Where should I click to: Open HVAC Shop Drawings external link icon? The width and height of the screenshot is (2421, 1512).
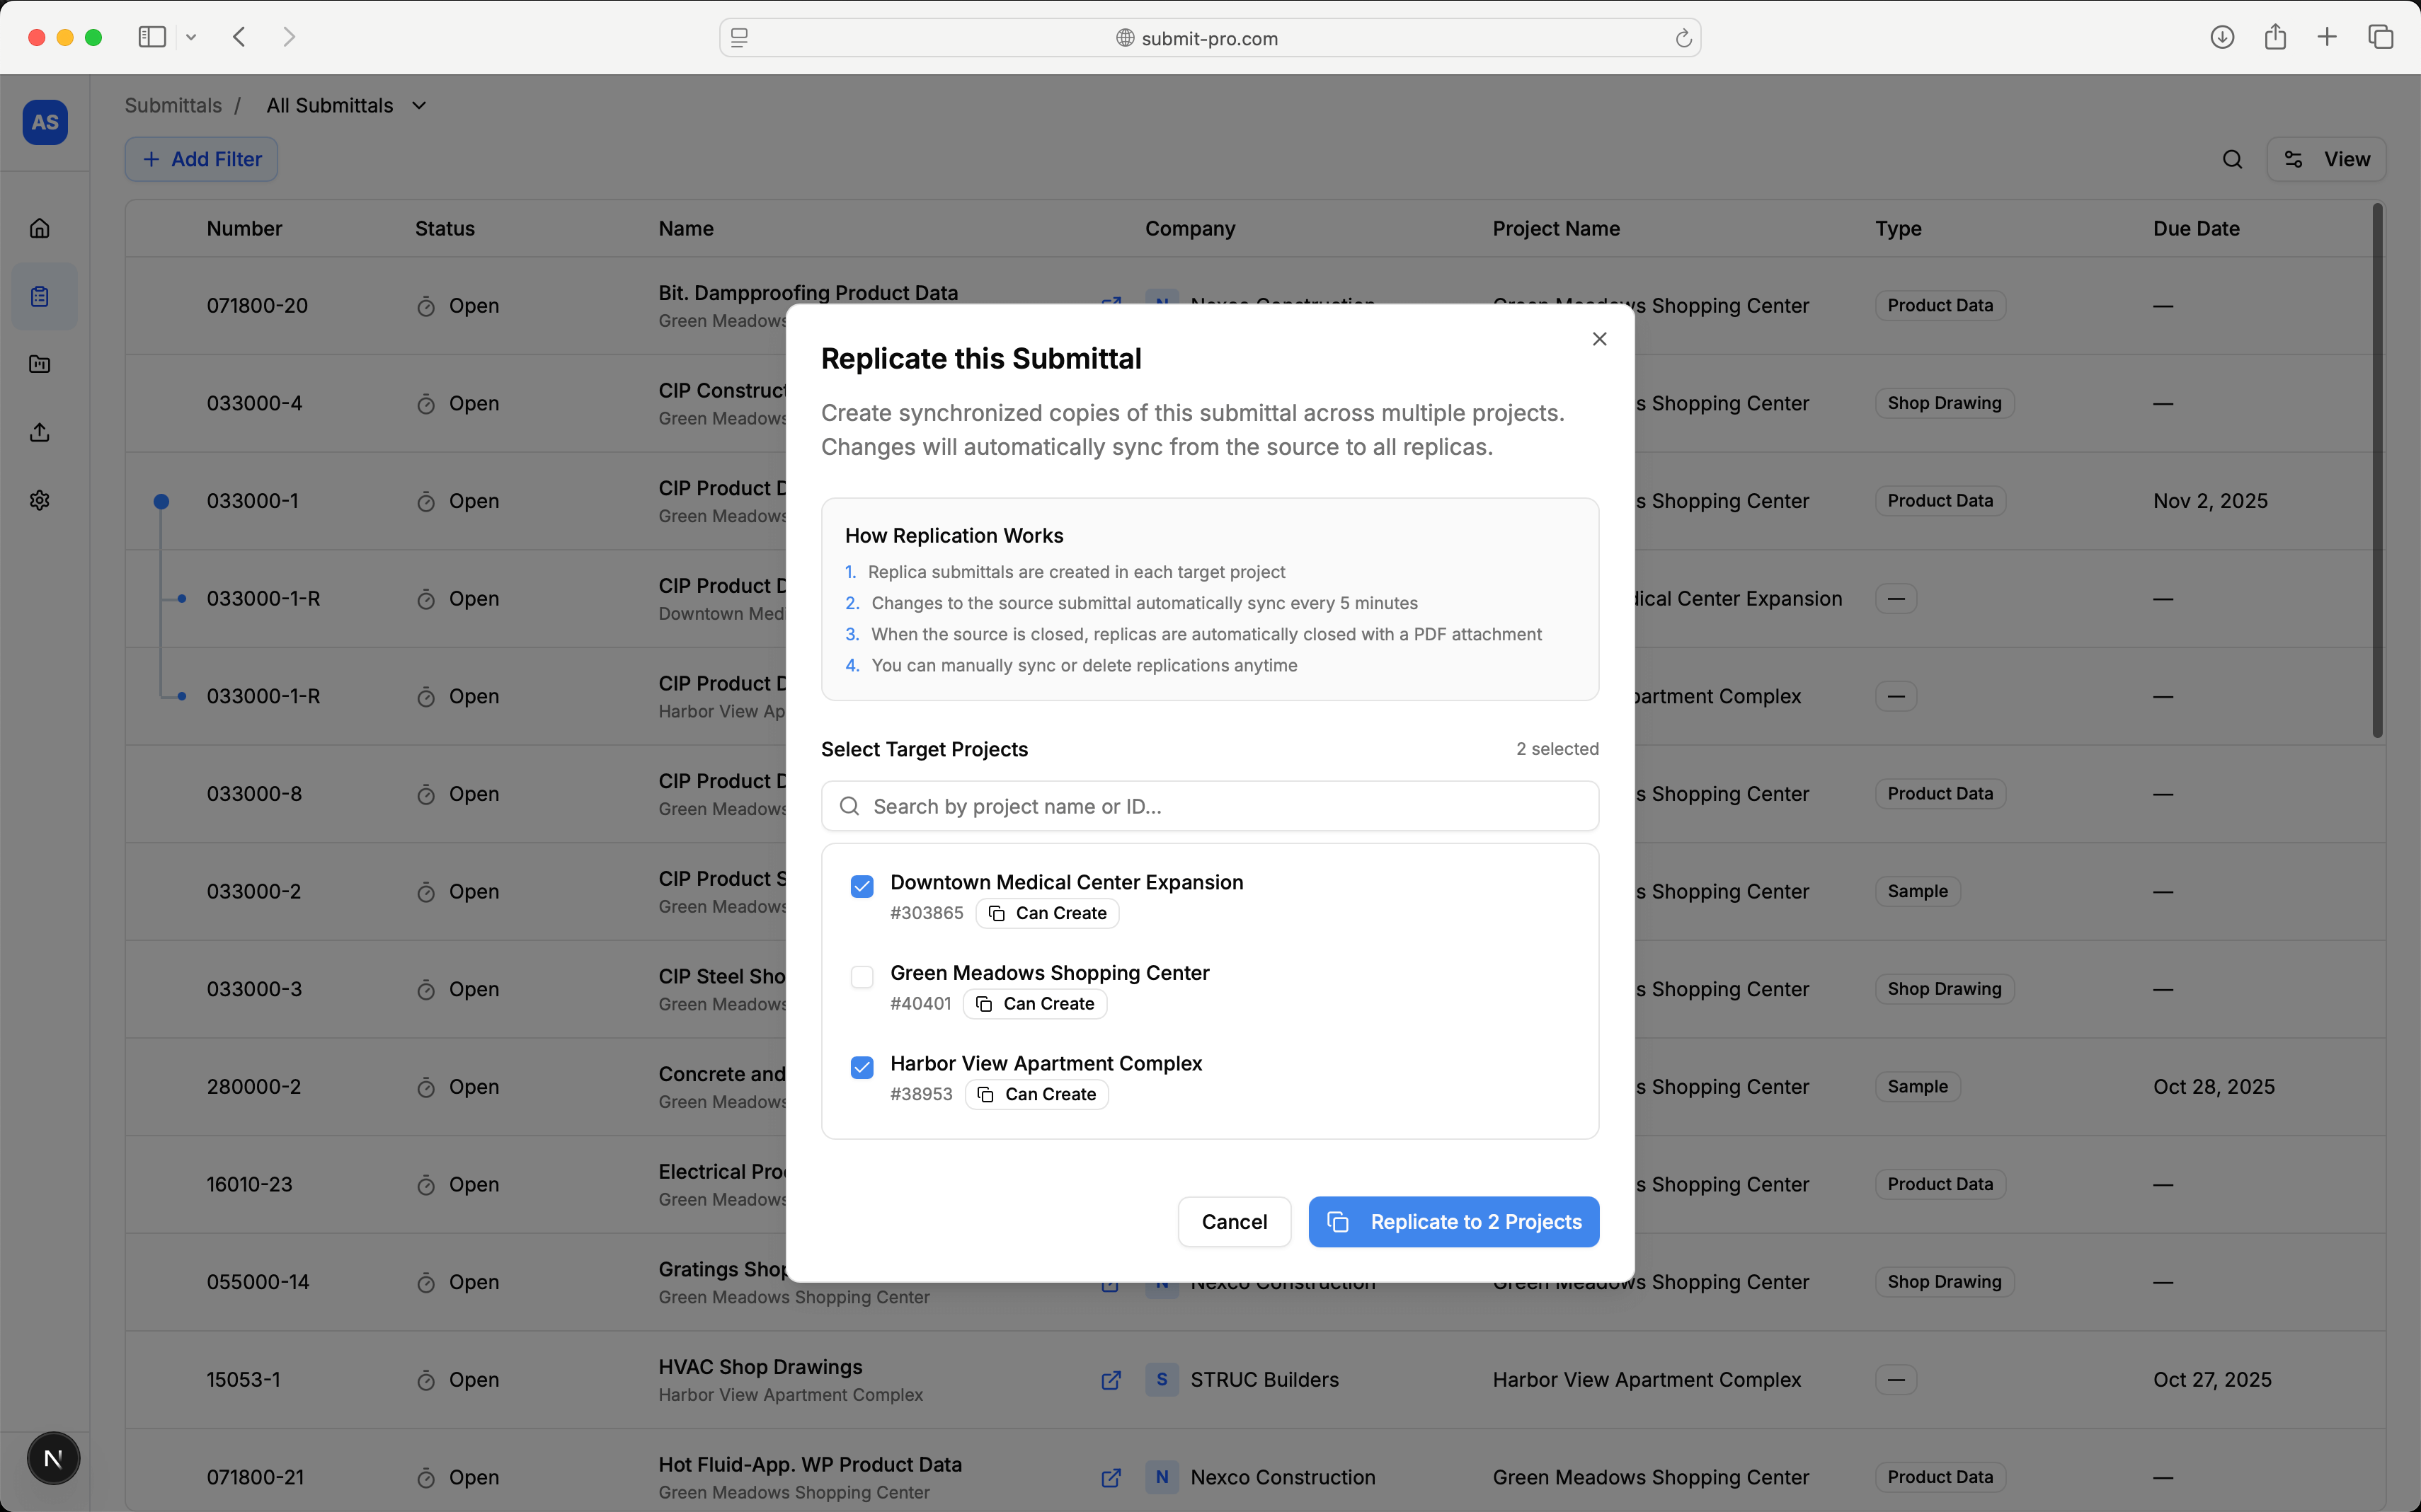click(1111, 1380)
